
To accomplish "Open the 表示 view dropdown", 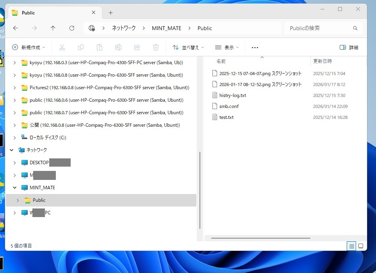I will pyautogui.click(x=227, y=47).
